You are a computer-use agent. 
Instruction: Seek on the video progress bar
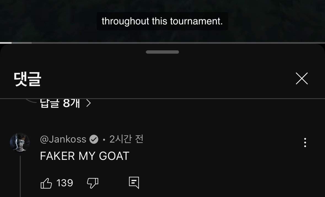(163, 43)
